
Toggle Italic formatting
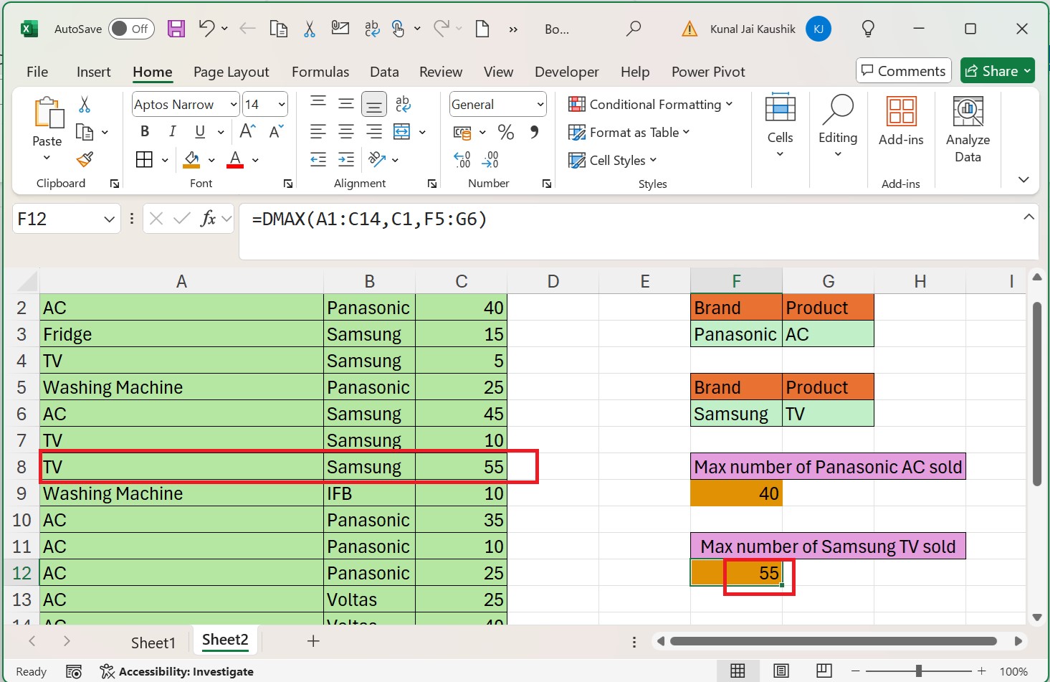click(172, 131)
